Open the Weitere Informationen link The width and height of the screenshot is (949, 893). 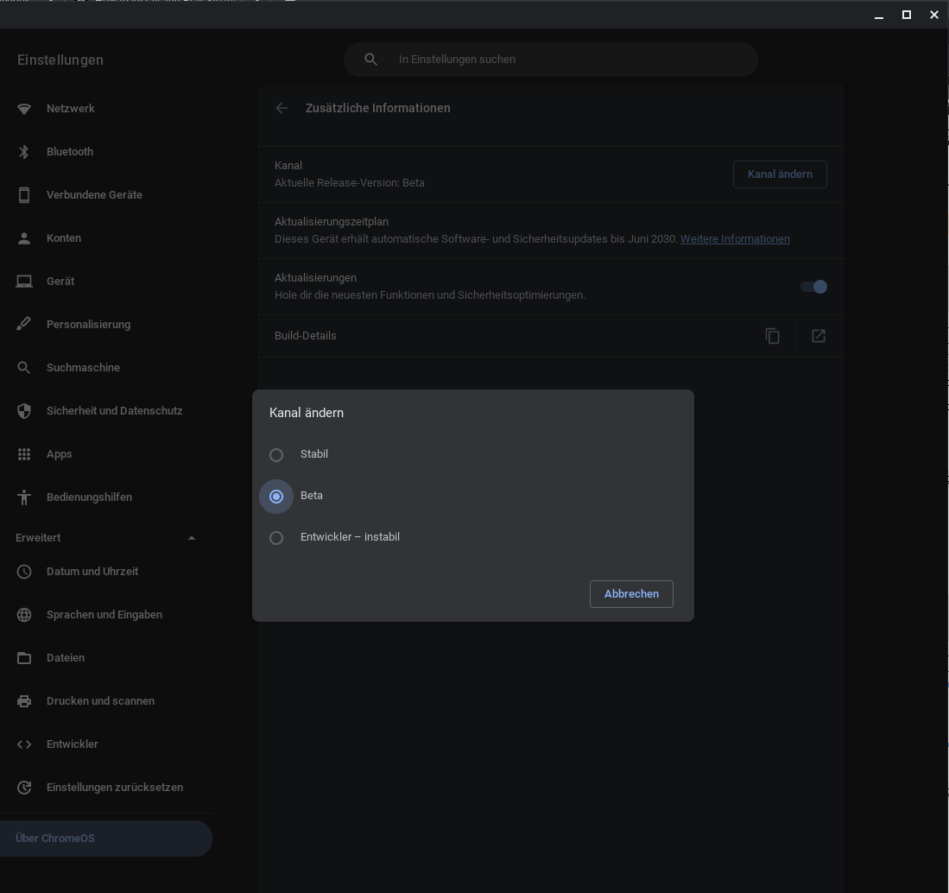tap(735, 239)
